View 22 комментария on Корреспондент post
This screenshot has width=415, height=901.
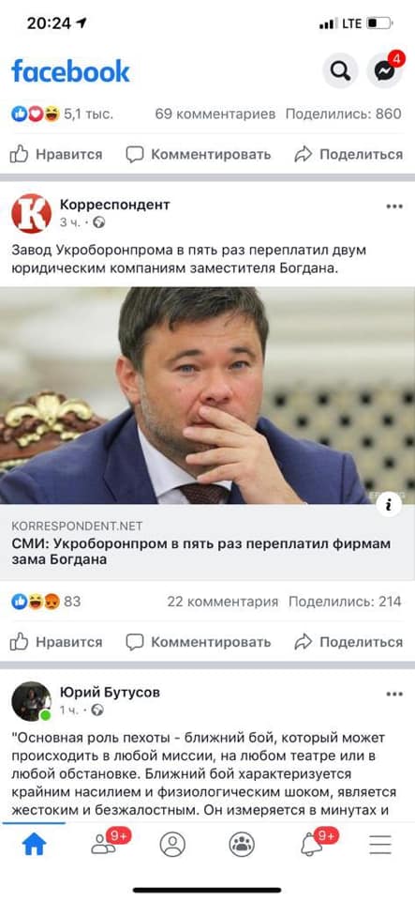coord(222,602)
